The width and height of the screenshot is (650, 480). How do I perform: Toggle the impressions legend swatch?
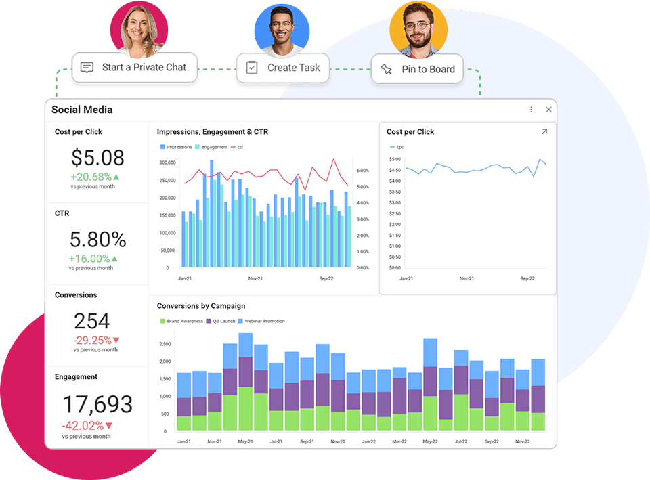(x=162, y=147)
